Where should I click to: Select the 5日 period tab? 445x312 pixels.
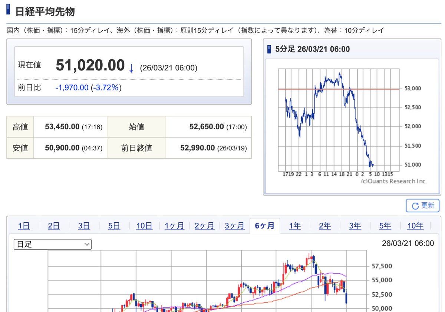[x=114, y=226]
